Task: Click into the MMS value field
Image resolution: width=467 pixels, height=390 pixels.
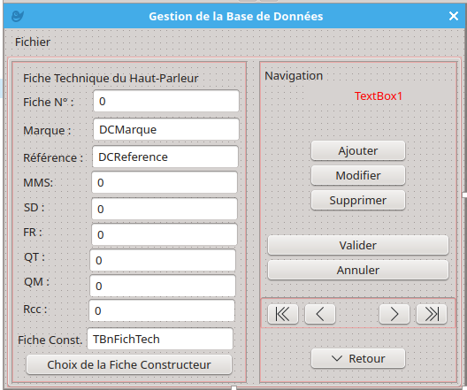Action: (x=165, y=182)
